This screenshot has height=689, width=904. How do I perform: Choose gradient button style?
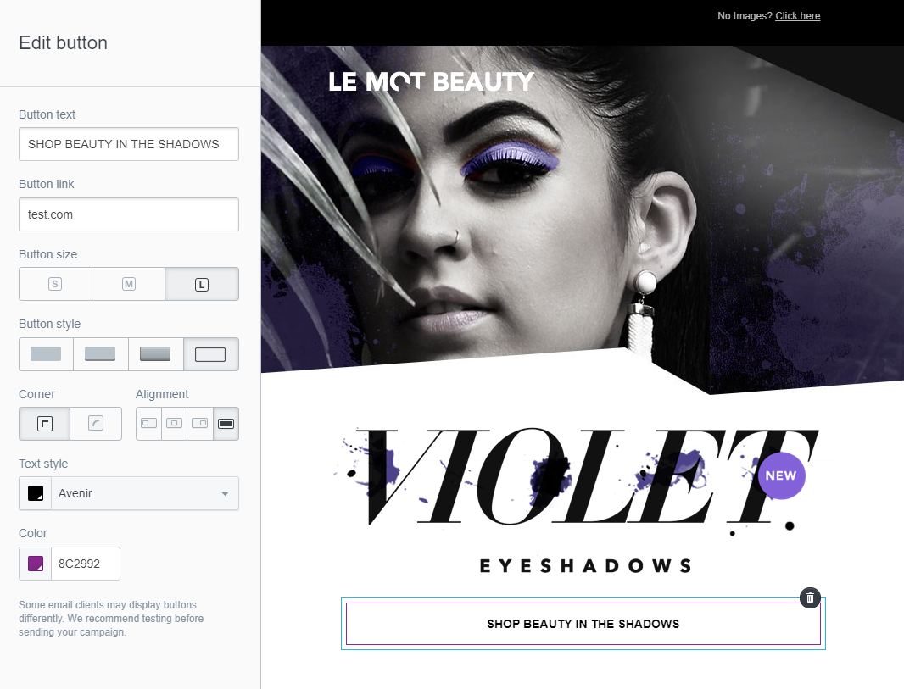(156, 354)
